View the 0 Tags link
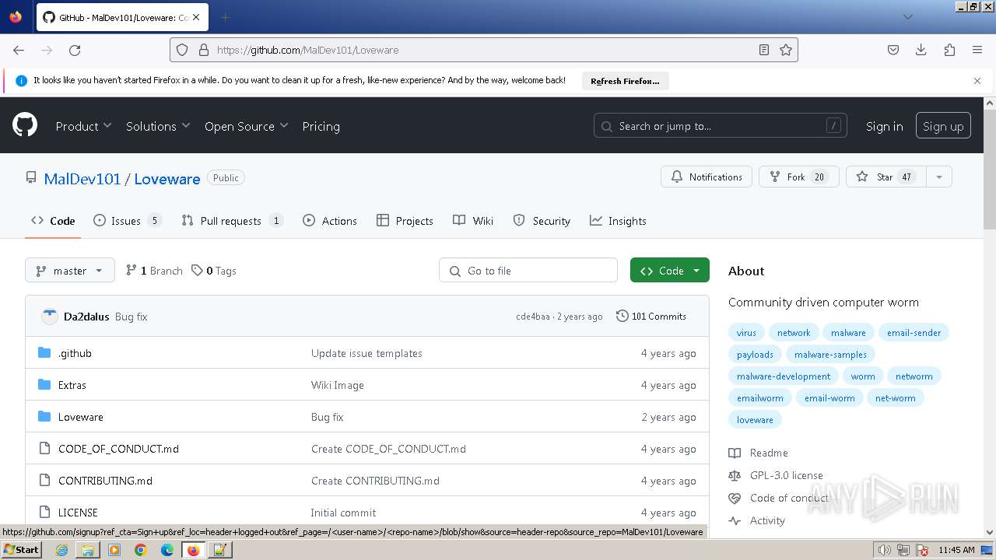 (x=214, y=271)
